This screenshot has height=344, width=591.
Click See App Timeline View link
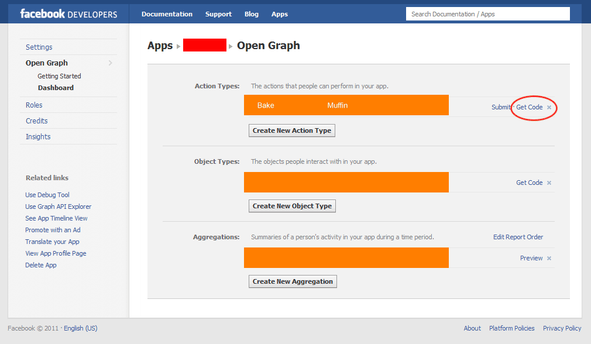[56, 218]
